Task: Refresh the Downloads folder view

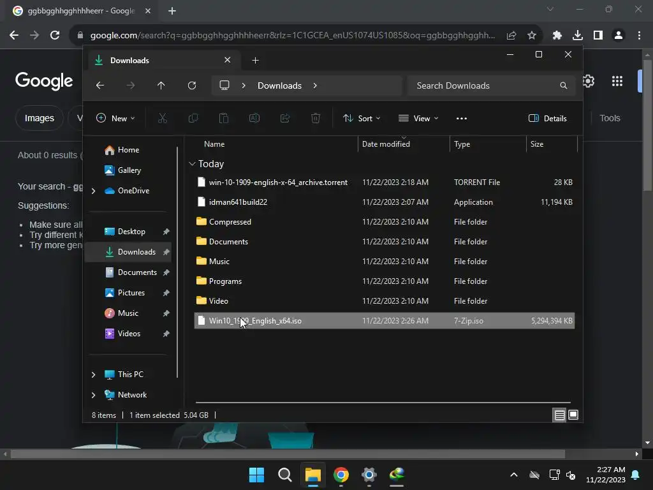Action: point(191,85)
